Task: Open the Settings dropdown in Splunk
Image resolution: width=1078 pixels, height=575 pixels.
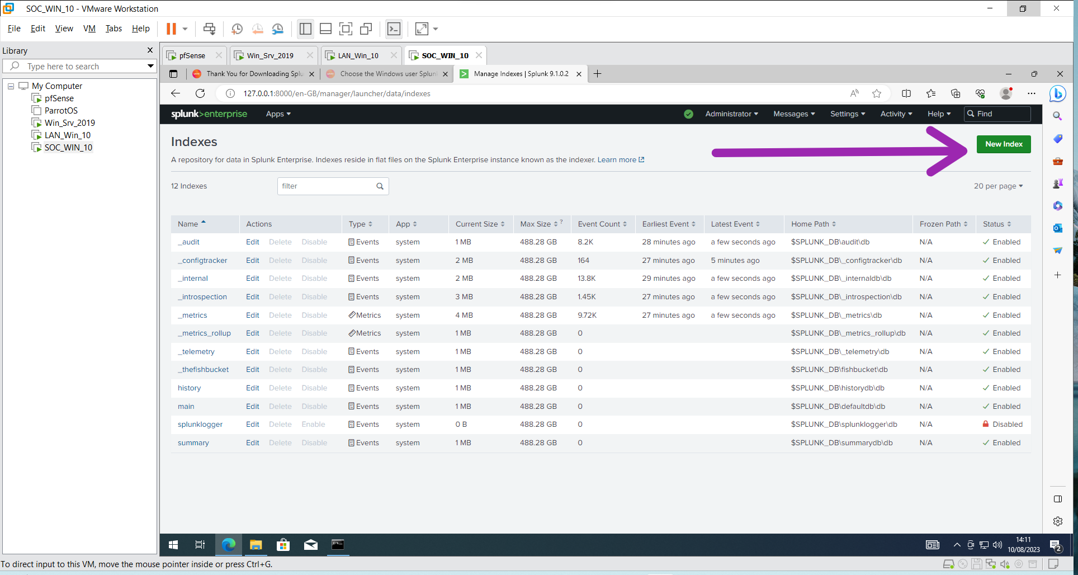Action: (848, 114)
